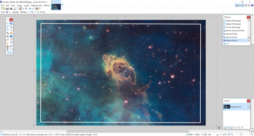254x136 pixels.
Task: Open the Edit menu
Action: [7, 5]
